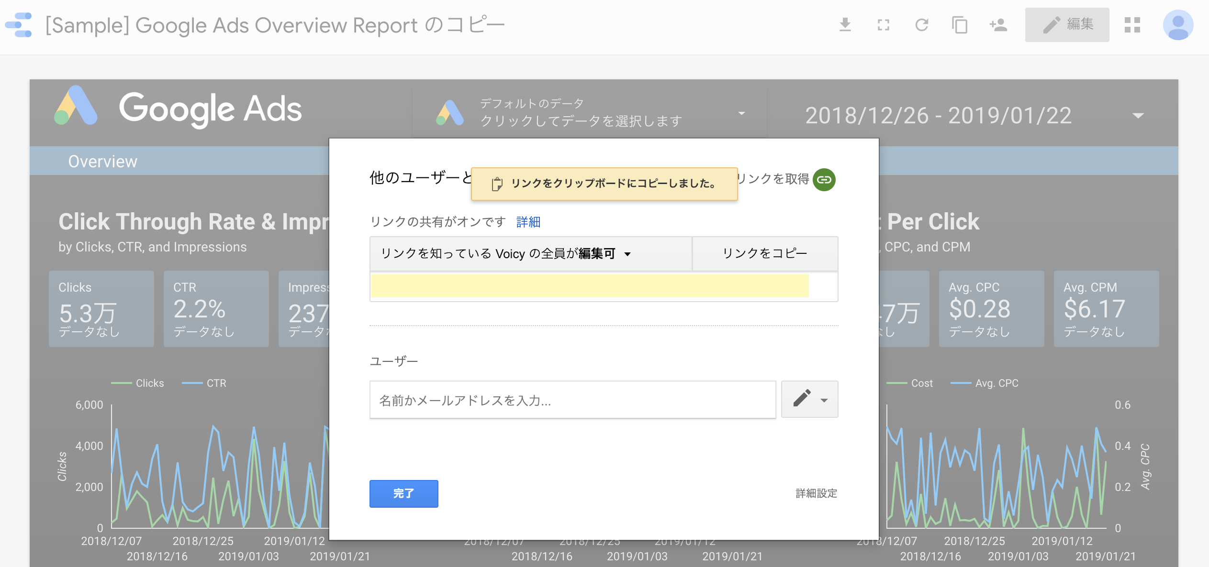
Task: Click the clipboard copied notification
Action: click(x=604, y=184)
